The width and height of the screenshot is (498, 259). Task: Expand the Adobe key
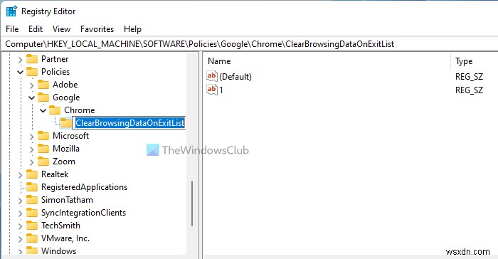click(31, 85)
